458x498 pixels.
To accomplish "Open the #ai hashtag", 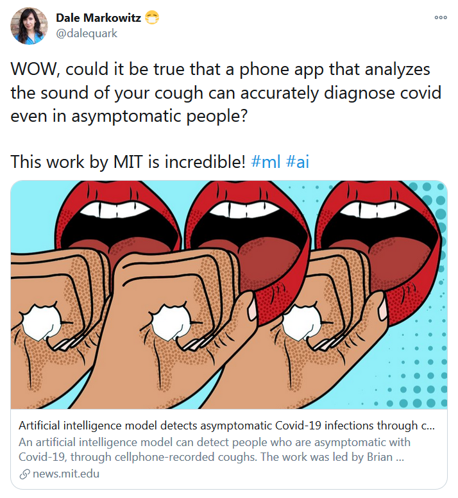I will 297,162.
